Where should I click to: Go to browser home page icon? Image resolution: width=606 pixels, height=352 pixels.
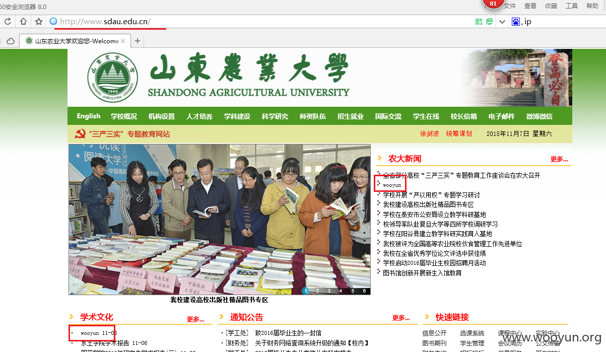click(23, 22)
